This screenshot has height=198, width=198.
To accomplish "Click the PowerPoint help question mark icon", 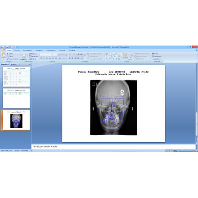I will [x=197, y=50].
